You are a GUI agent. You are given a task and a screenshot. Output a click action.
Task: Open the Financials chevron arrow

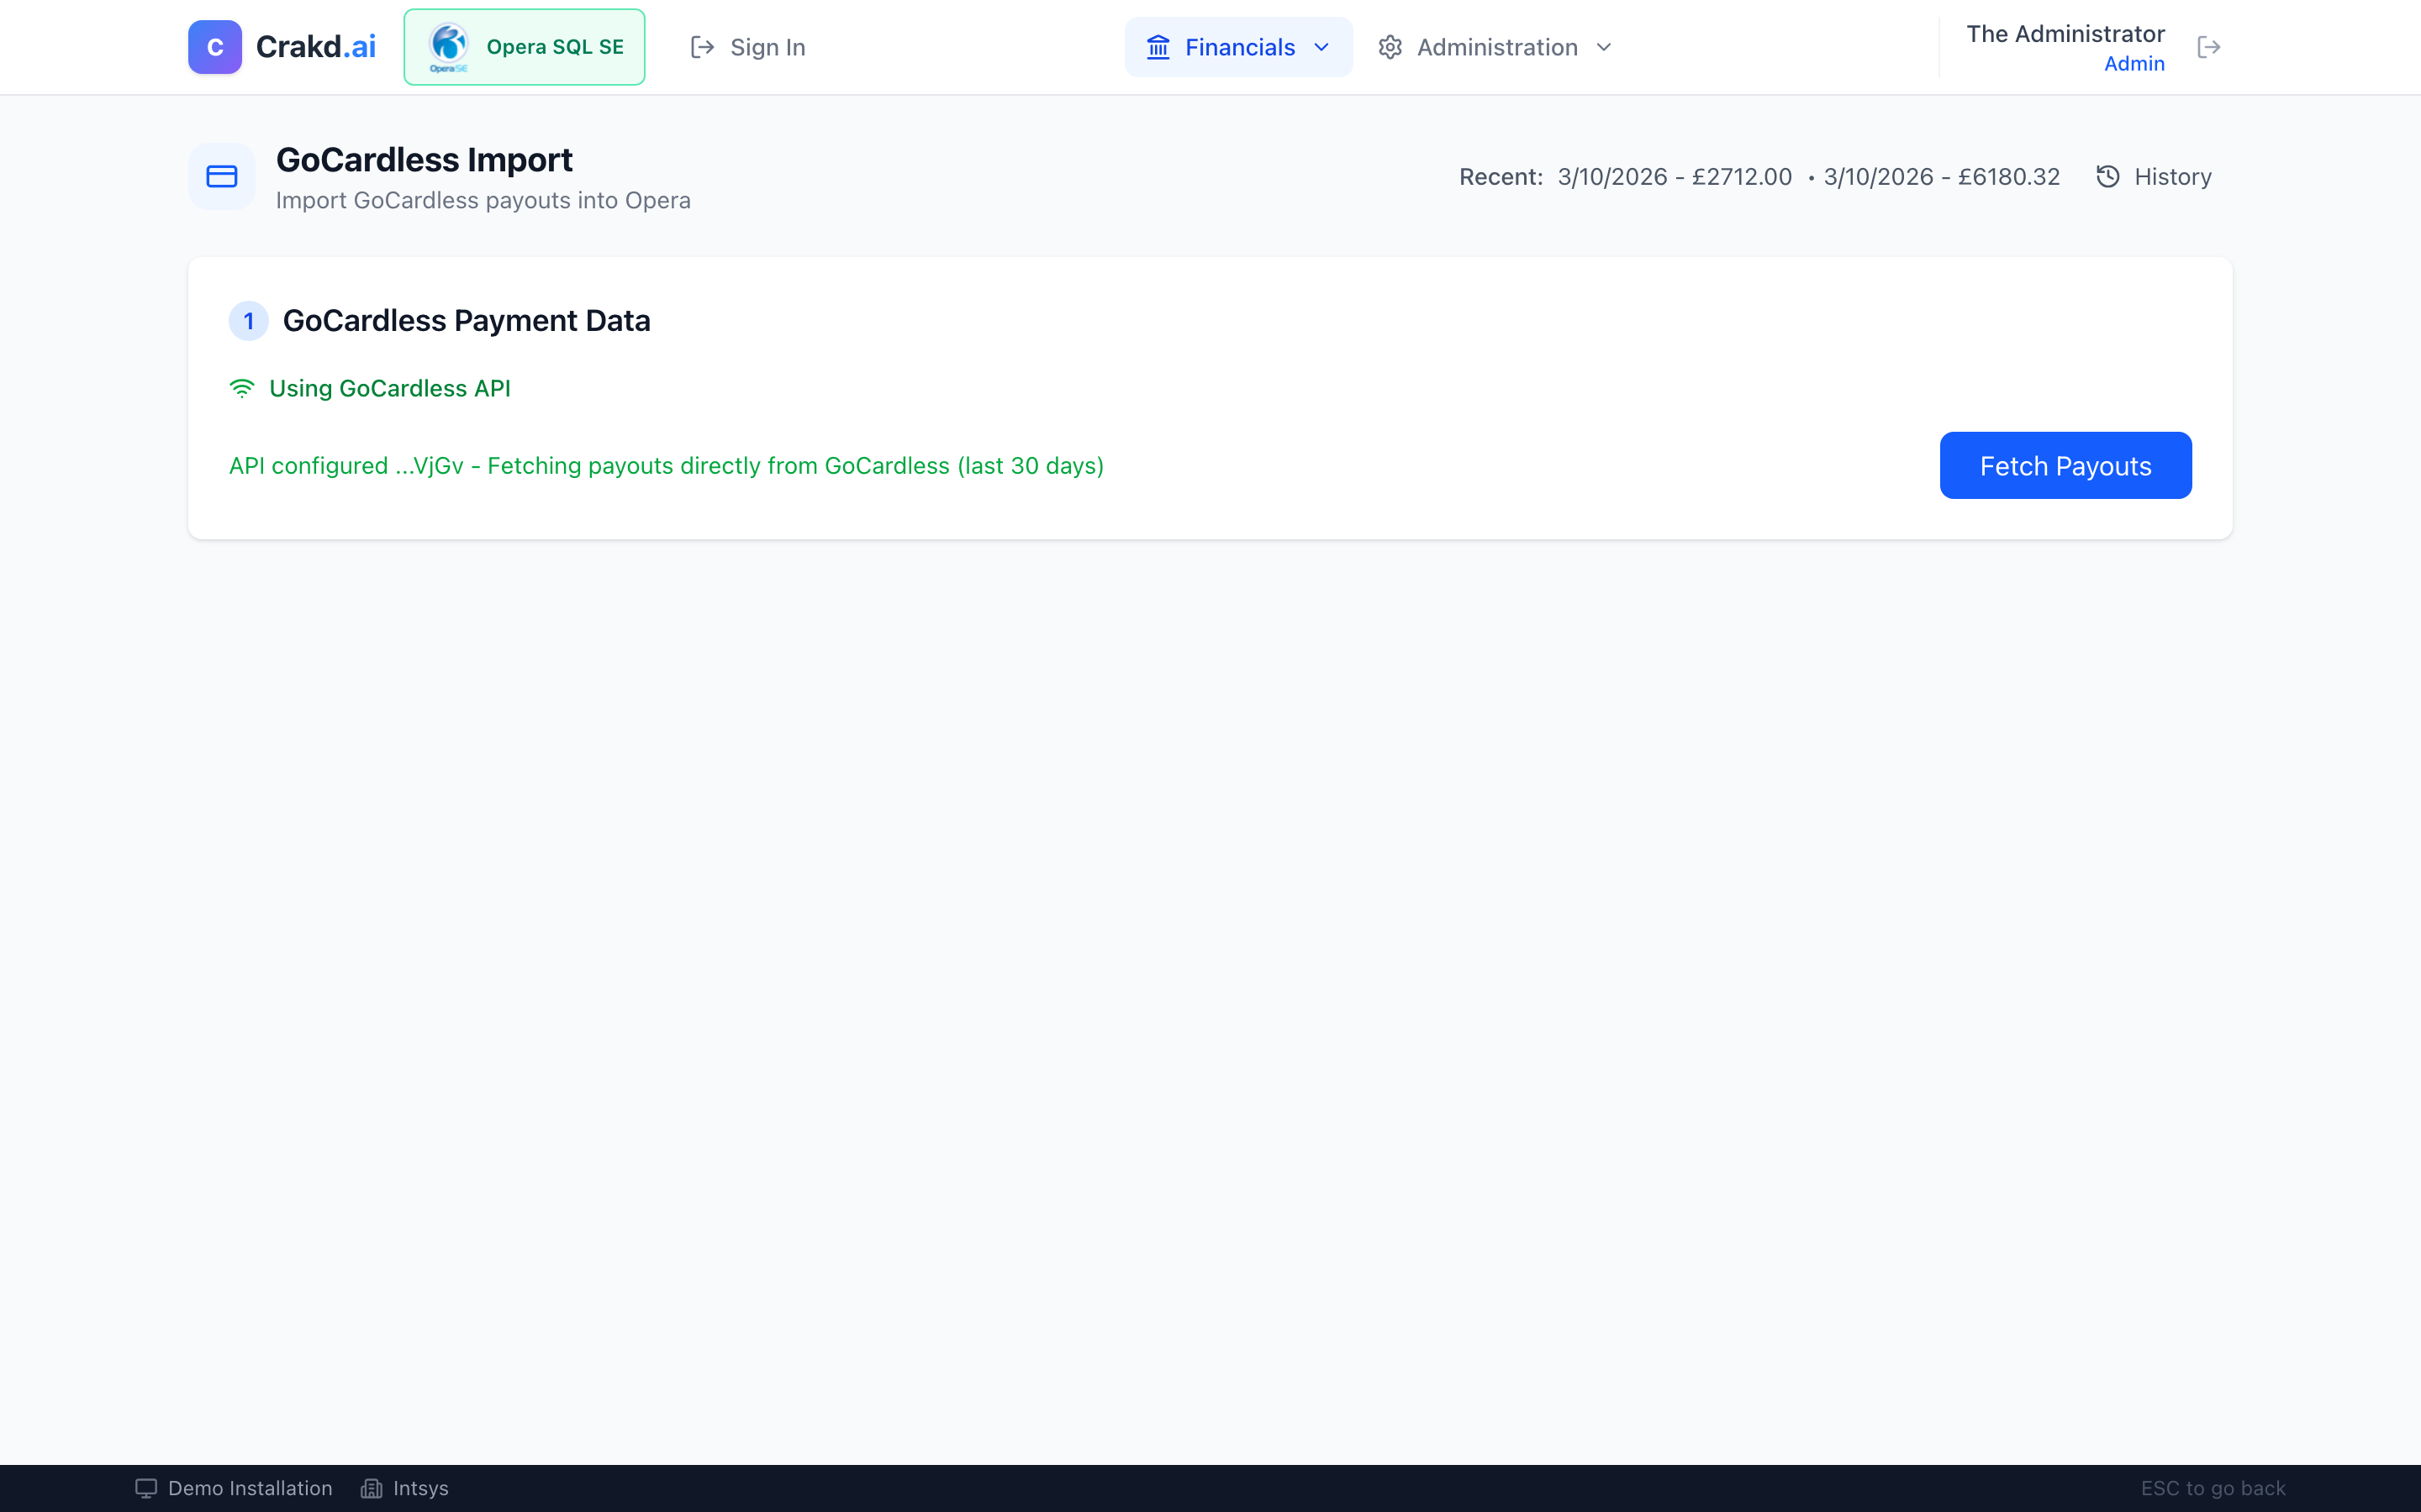1321,46
